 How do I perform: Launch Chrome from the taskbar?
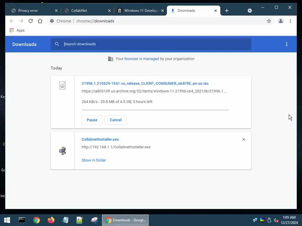pos(36,220)
